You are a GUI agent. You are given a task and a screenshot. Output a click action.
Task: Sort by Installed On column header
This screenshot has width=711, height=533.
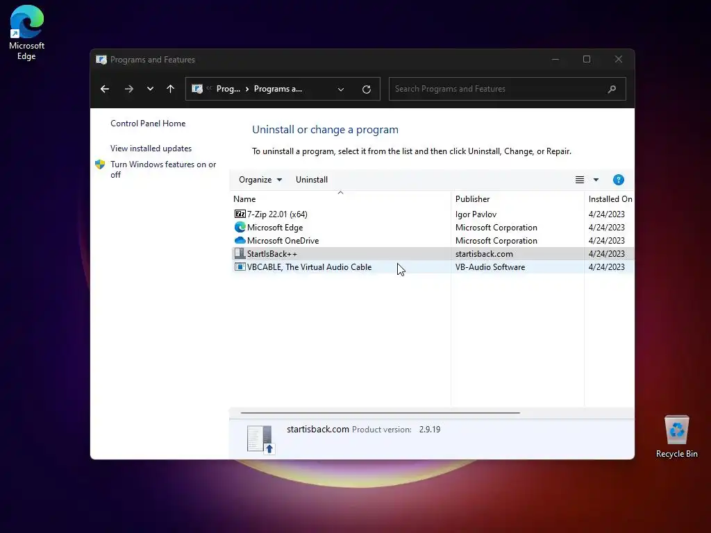(x=610, y=199)
